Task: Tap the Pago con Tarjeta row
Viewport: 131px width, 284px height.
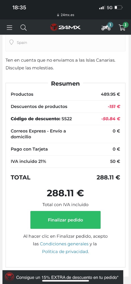Action: coord(65,149)
